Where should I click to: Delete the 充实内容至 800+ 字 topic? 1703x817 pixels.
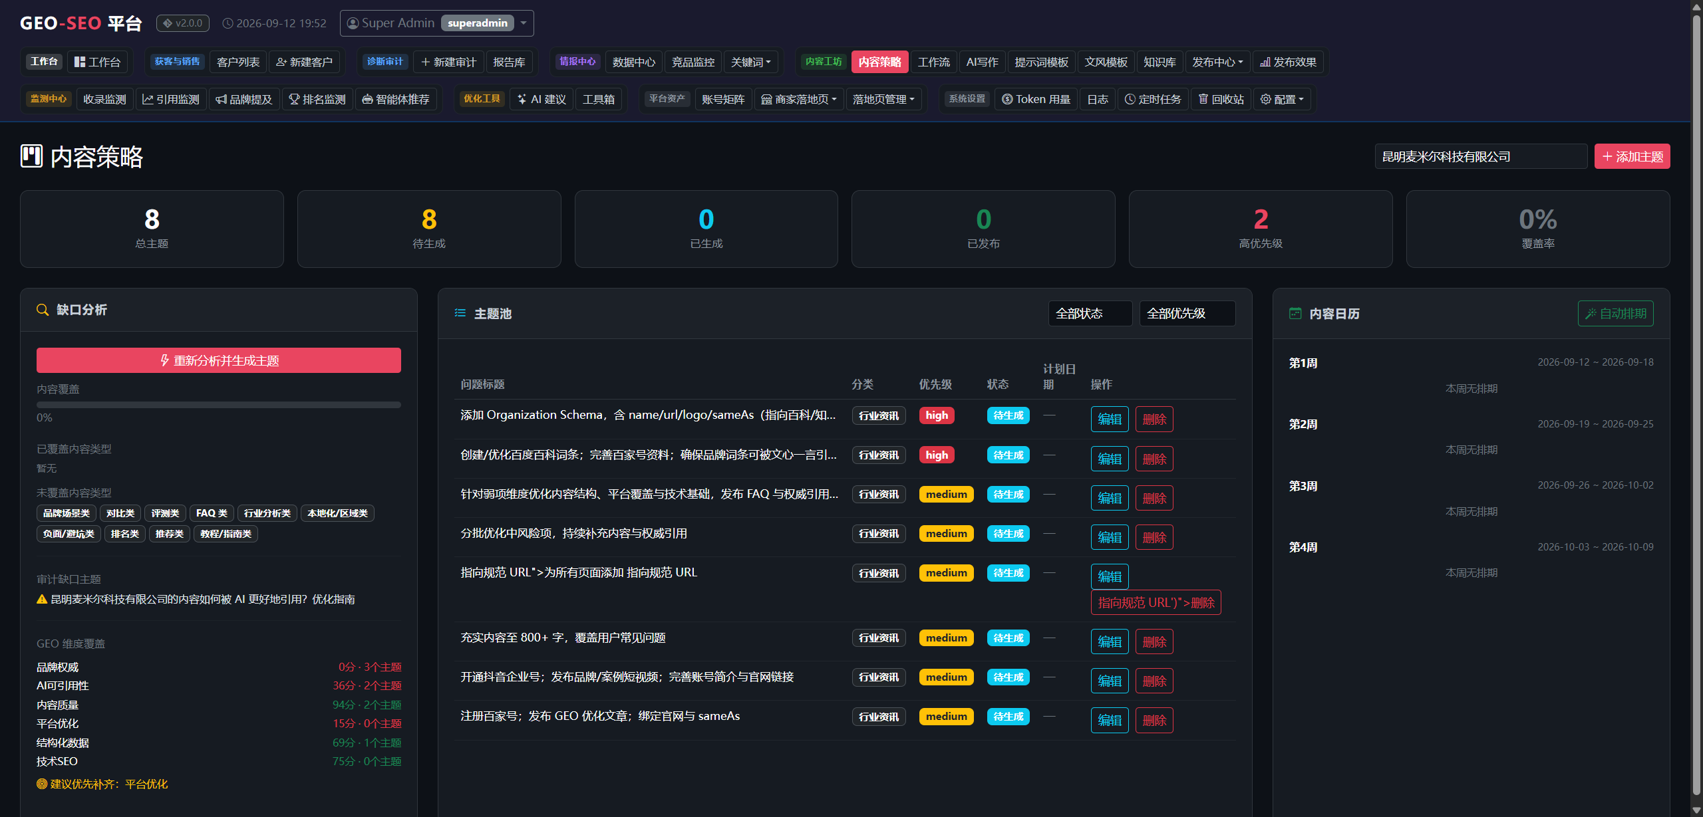coord(1154,642)
